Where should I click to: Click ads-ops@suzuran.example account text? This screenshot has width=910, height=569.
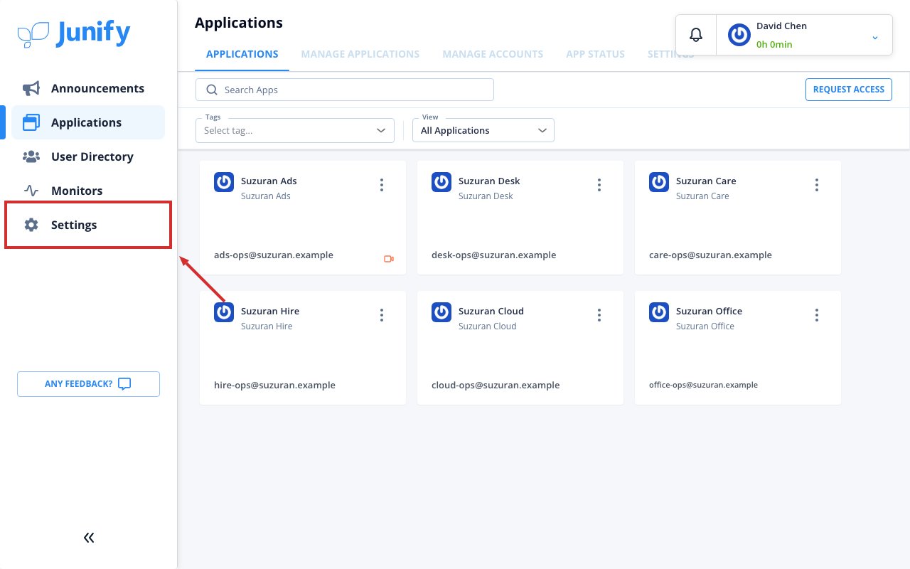pyautogui.click(x=274, y=255)
